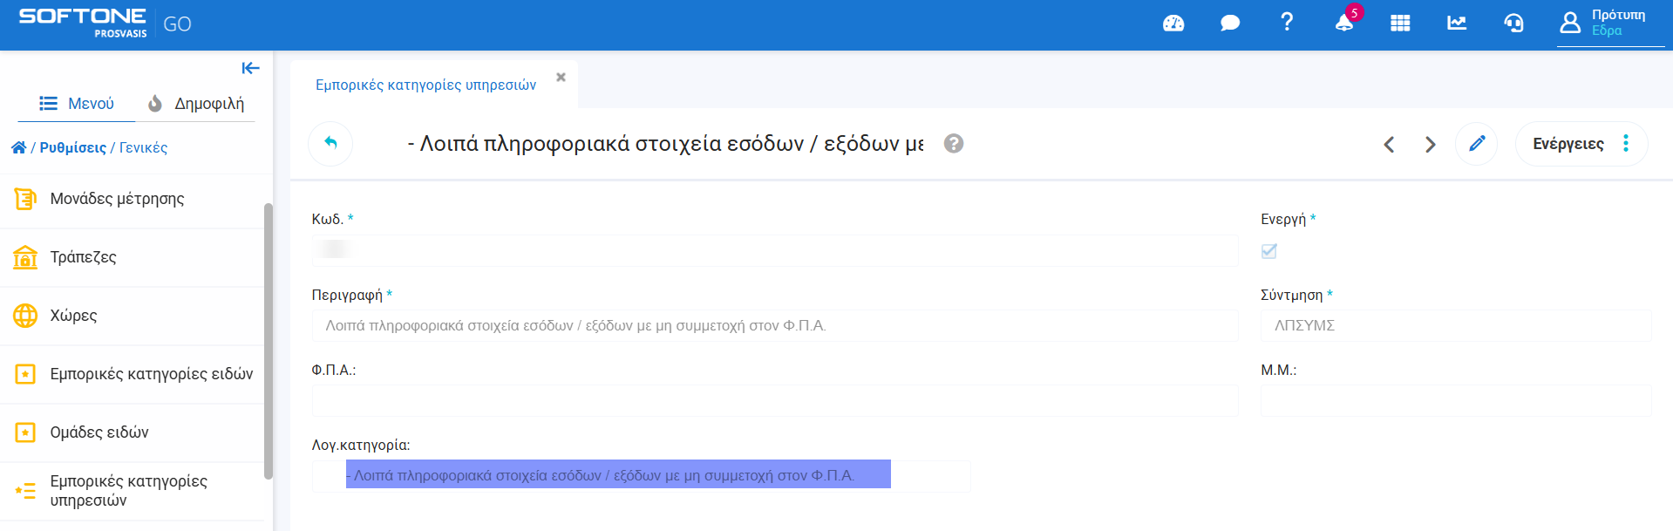The height and width of the screenshot is (531, 1673).
Task: Toggle the Ενεργή checkbox
Action: tap(1269, 251)
